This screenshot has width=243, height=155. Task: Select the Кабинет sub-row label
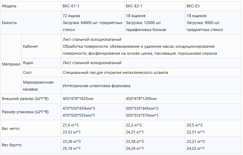click(30, 46)
